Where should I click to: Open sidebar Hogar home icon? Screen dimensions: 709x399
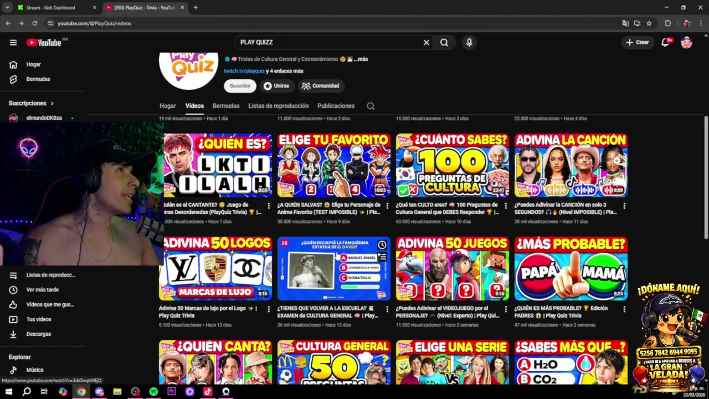click(x=13, y=64)
